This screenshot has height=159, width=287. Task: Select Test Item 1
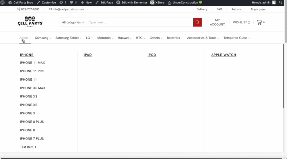[28, 147]
